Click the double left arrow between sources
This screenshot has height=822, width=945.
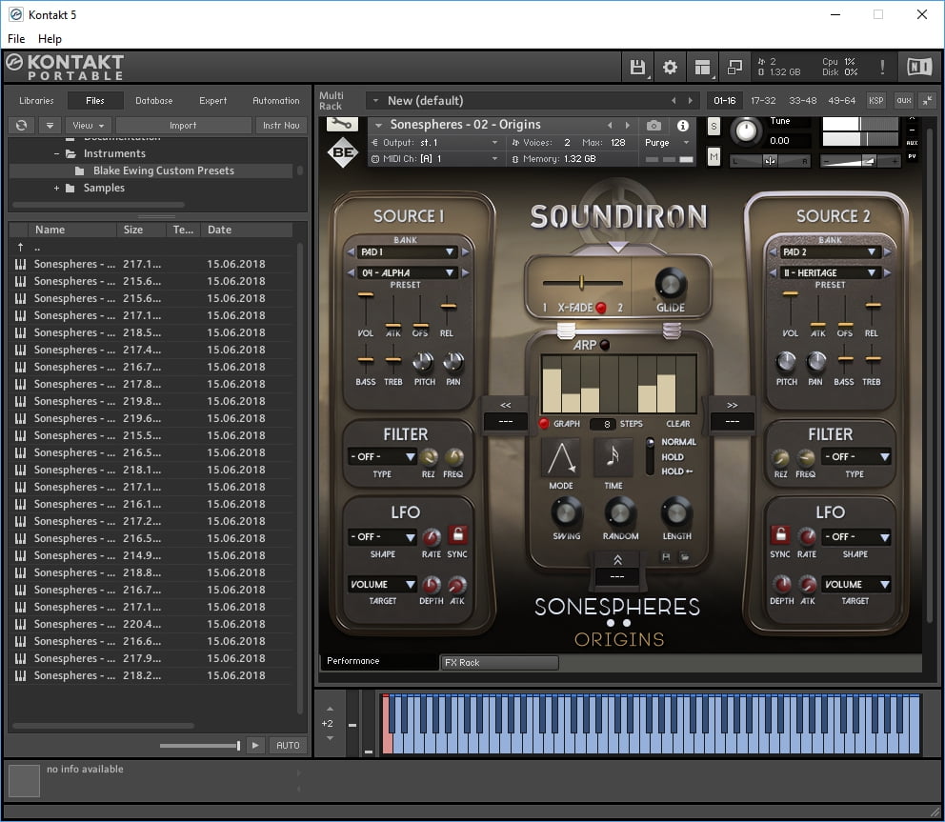506,405
